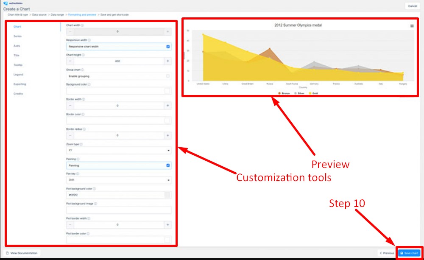Image resolution: width=424 pixels, height=260 pixels.
Task: Show info tooltip beside Chart height label
Action: (x=83, y=55)
